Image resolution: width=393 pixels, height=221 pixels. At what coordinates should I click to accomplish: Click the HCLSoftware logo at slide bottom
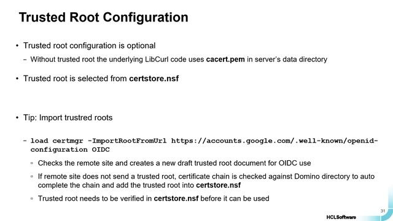[x=341, y=217]
